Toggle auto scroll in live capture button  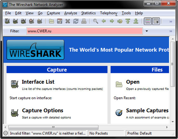(x=156, y=21)
